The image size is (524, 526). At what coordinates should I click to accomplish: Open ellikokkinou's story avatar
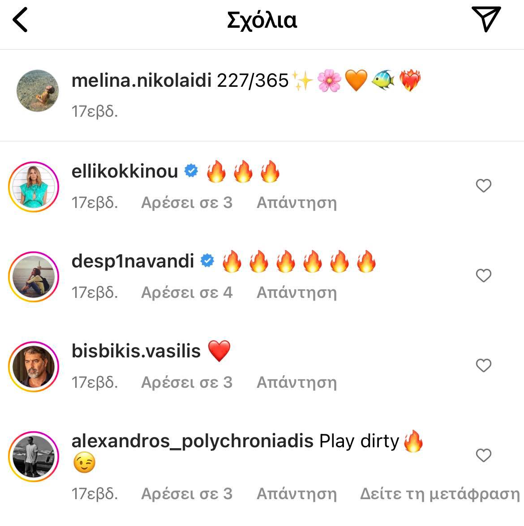(x=34, y=187)
